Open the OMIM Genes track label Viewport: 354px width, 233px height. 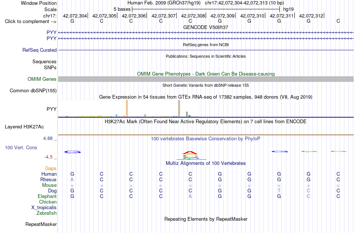click(x=42, y=79)
